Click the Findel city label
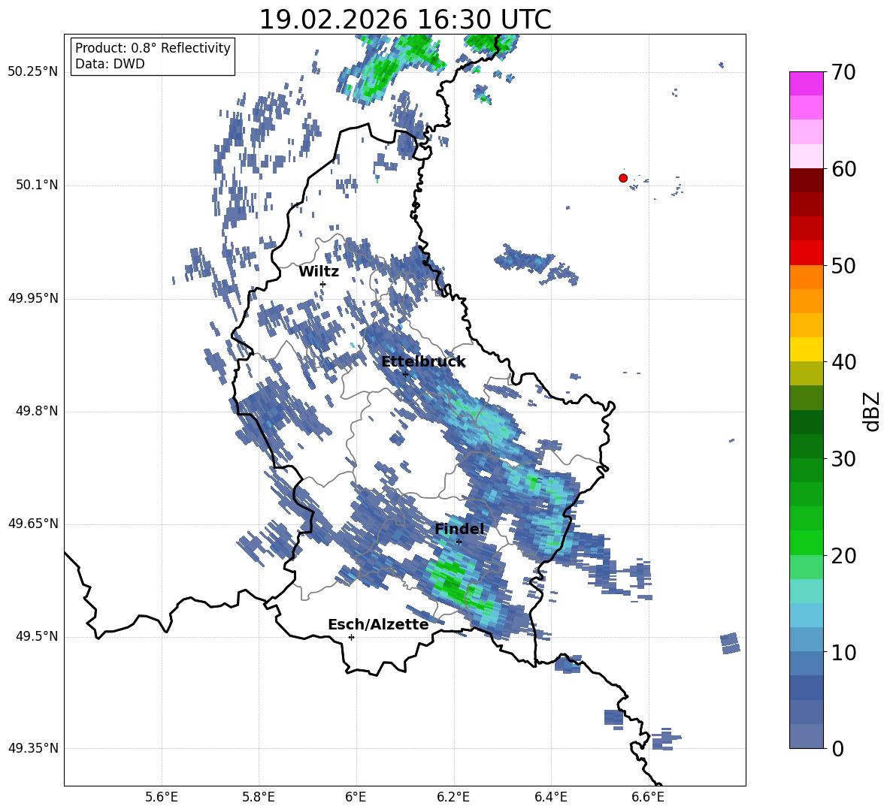890x812 pixels. coord(459,529)
